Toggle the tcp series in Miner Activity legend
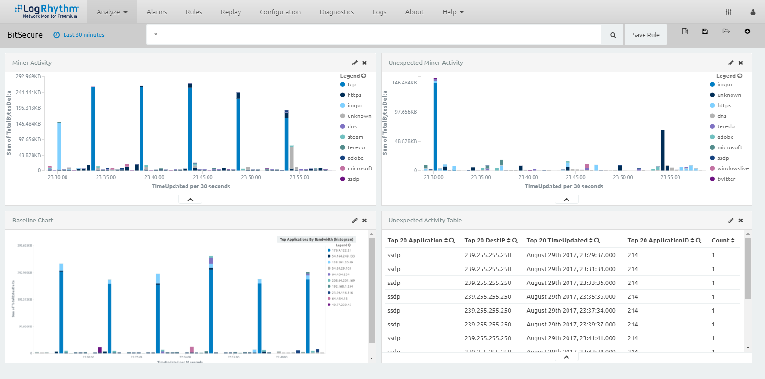Image resolution: width=765 pixels, height=379 pixels. point(348,84)
